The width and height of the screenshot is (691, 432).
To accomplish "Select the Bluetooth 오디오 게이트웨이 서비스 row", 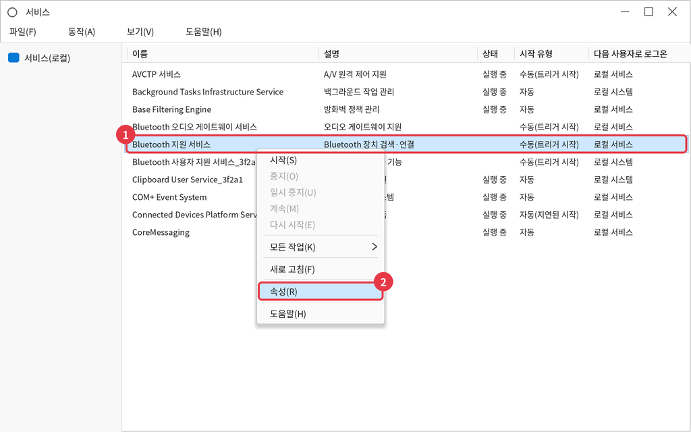I will [406, 127].
